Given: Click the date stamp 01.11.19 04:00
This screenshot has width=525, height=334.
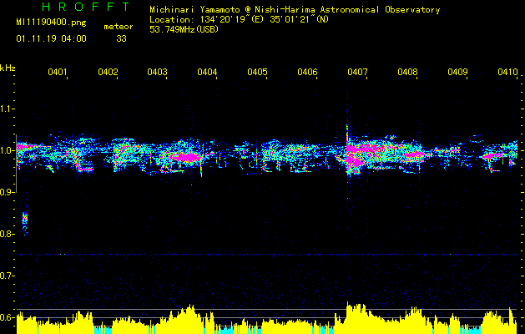Looking at the screenshot, I should click(51, 38).
